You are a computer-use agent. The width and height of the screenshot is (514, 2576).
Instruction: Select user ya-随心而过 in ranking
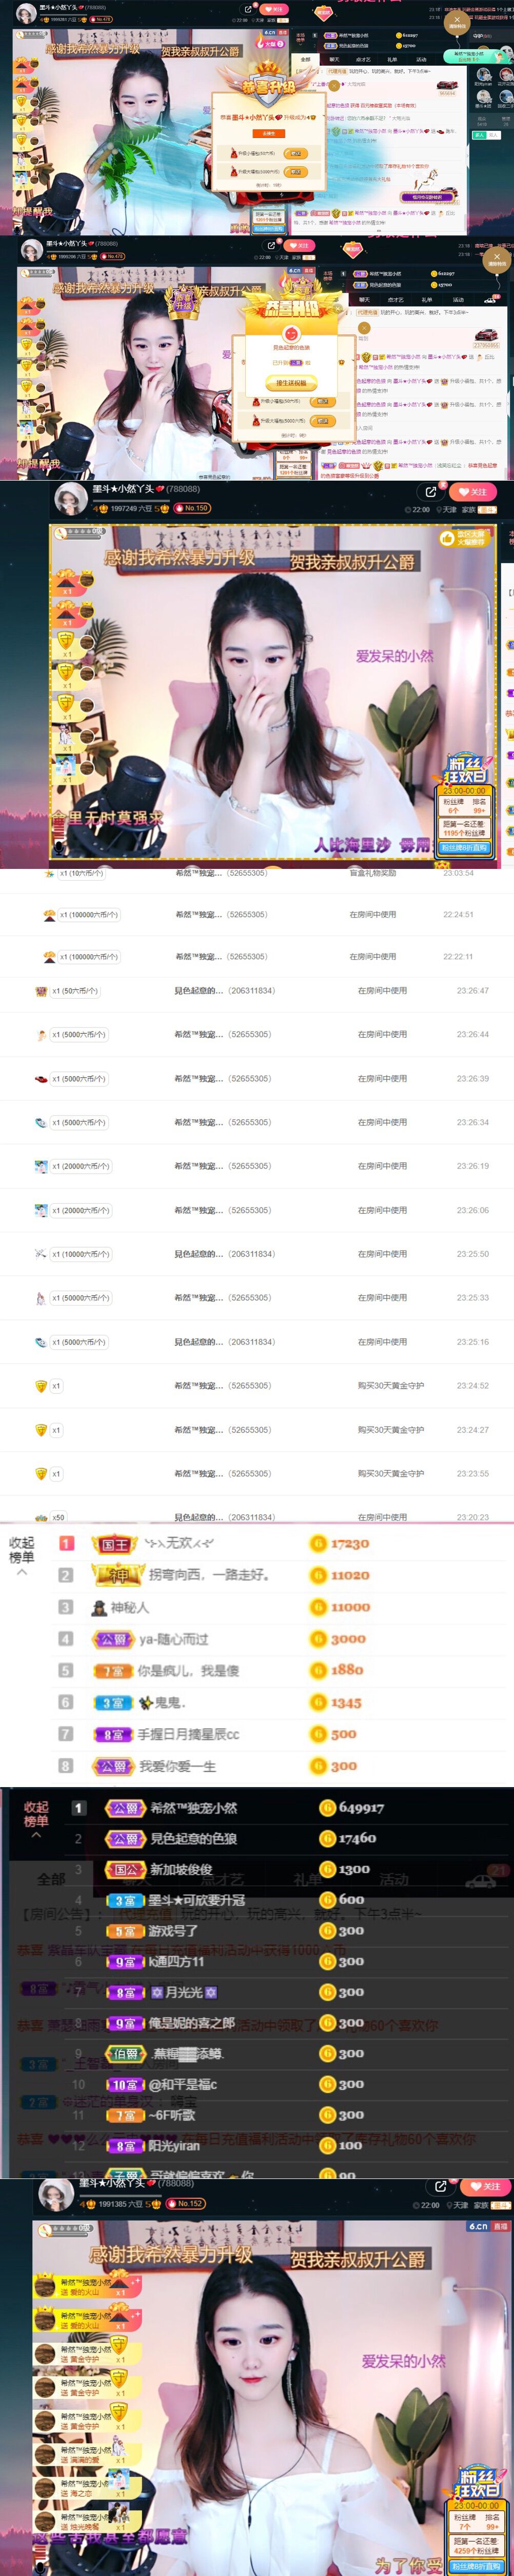(174, 1639)
